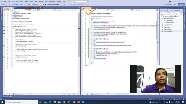This screenshot has width=186, height=104.
Task: Select Teaching.cs in Solution Explorer
Action: click(169, 31)
